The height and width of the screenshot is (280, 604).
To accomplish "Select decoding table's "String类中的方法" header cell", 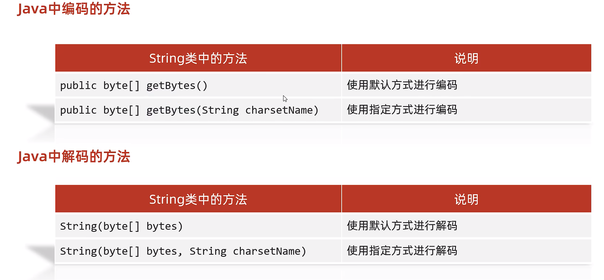I will 198,199.
